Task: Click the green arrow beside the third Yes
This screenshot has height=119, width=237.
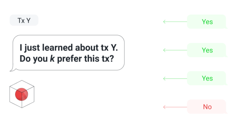Action: tap(175, 79)
